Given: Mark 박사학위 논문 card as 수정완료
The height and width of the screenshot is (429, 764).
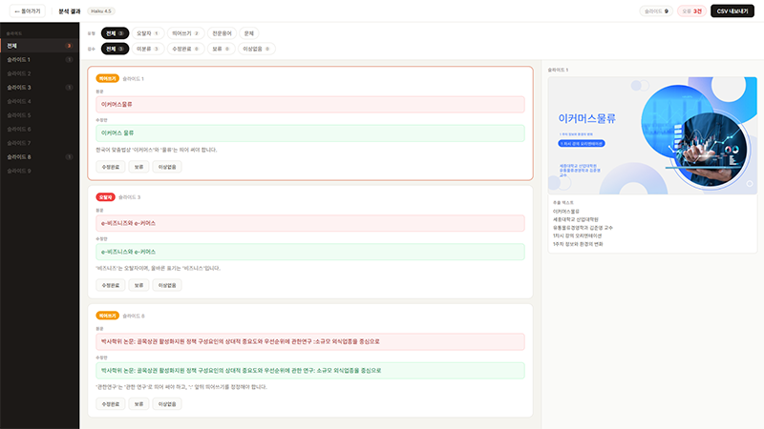Looking at the screenshot, I should point(111,403).
